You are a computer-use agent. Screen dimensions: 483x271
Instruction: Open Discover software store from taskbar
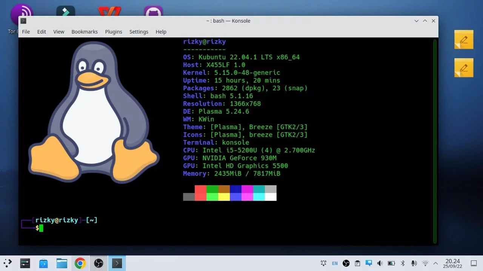tap(43, 263)
